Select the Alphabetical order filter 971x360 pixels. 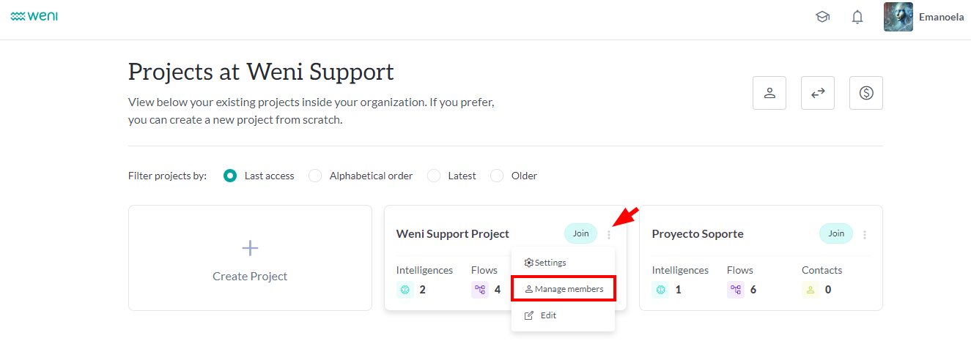pos(315,176)
